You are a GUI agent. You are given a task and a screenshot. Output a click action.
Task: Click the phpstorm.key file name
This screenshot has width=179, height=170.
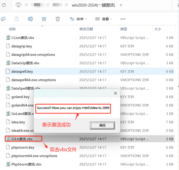click(23, 147)
